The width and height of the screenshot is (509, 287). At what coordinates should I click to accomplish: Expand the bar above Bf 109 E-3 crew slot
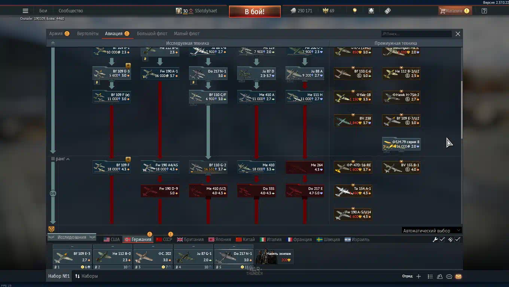coord(72,247)
